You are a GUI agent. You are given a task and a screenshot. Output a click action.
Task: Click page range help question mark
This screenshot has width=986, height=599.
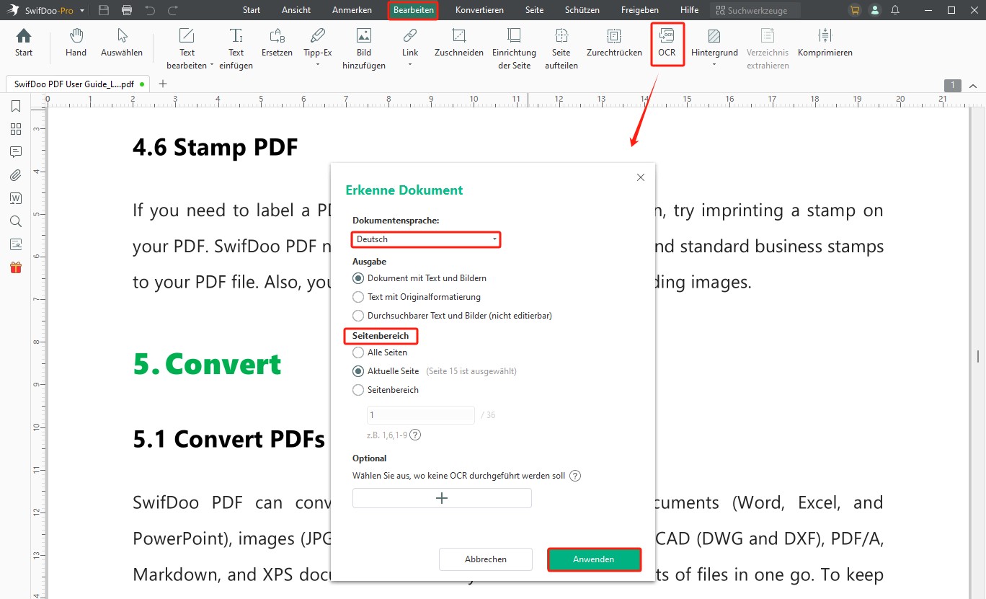click(415, 435)
